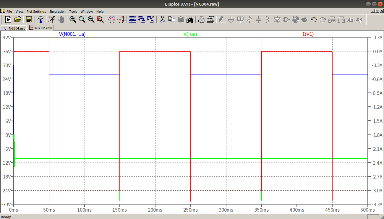Click the Rotate component icon
Screen dimensions: 384x219
(332, 20)
